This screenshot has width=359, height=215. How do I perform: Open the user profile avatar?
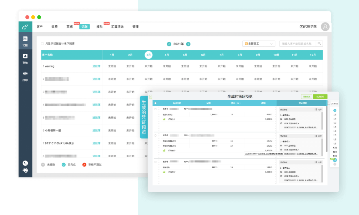point(325,27)
